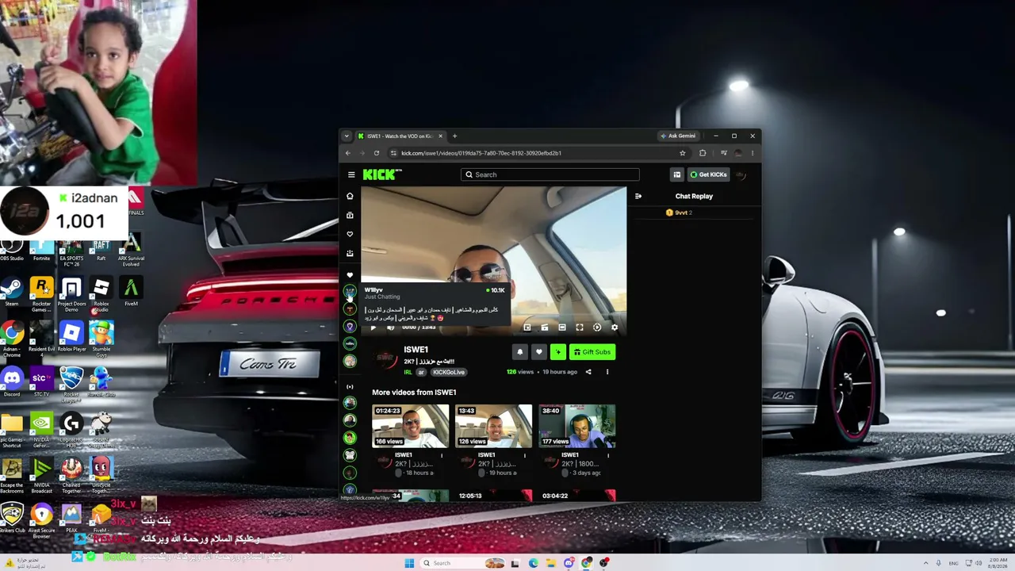Select the KICKGoLive tag

pos(449,372)
